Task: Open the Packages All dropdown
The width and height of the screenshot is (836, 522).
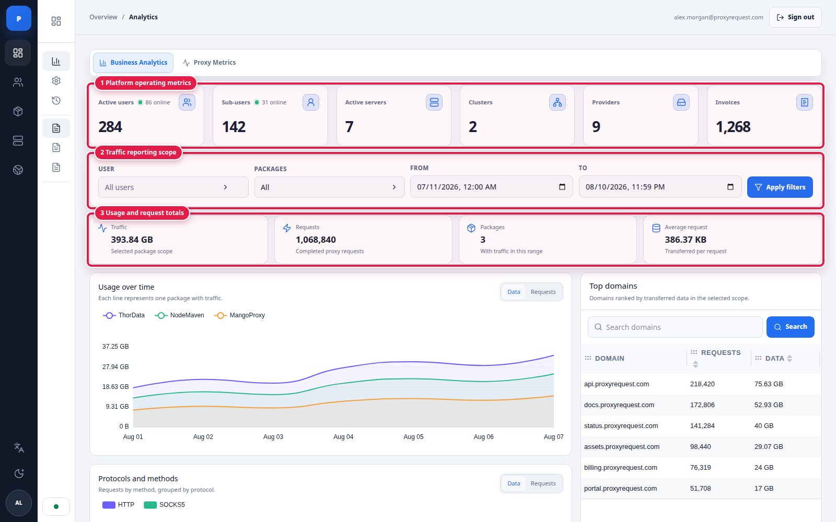Action: (x=329, y=187)
